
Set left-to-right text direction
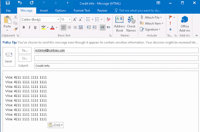(102, 27)
